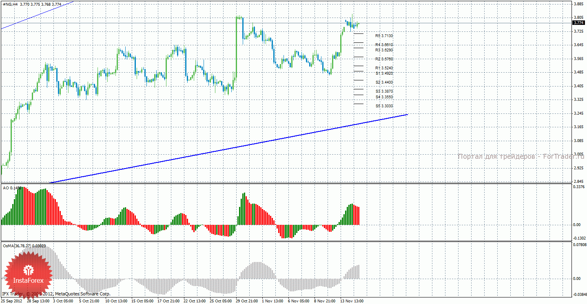Click the 15 Oct 05:00 time label
Viewport: 587px width, 304px height.
[x=143, y=301]
